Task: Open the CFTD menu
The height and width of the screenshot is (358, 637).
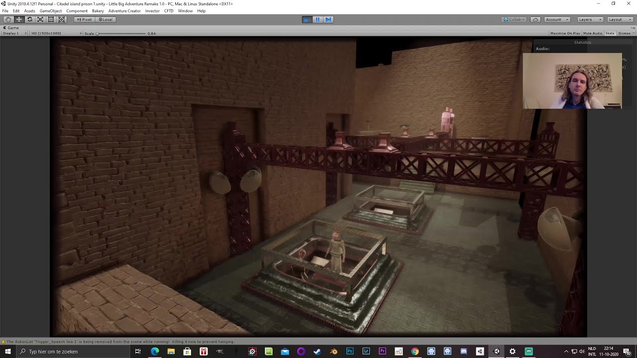Action: [x=169, y=11]
